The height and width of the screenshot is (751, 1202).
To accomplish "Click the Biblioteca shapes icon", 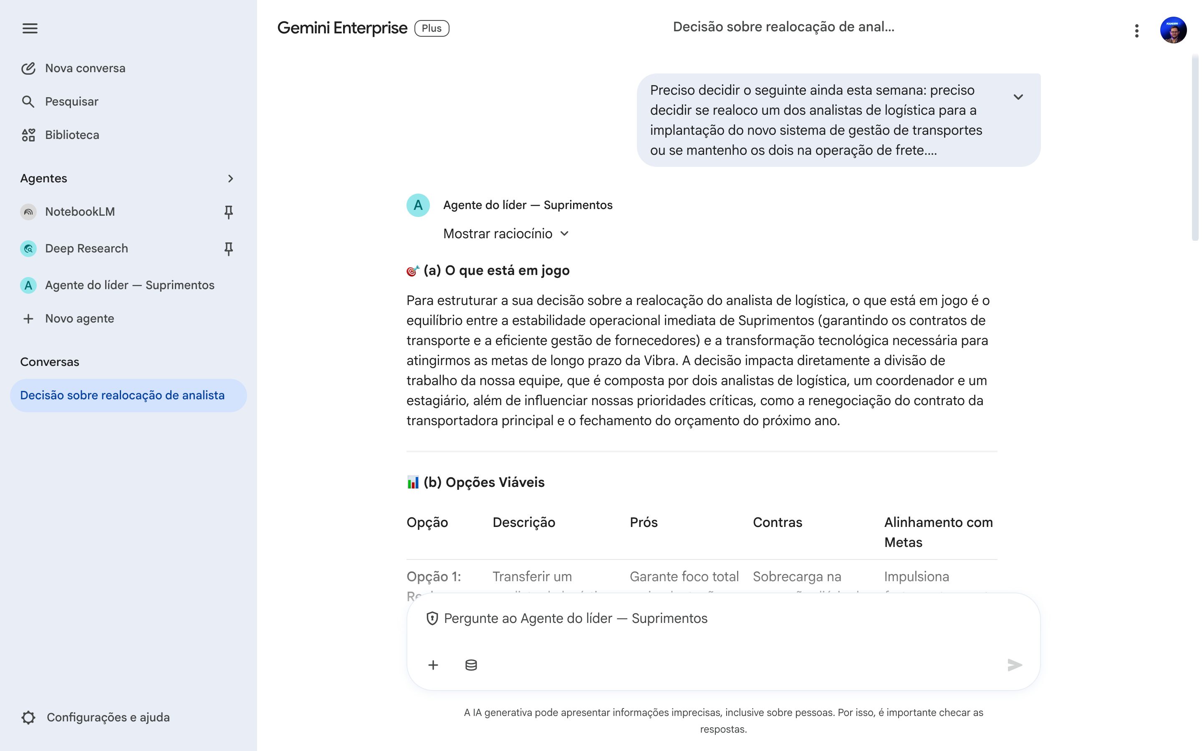I will 28,135.
